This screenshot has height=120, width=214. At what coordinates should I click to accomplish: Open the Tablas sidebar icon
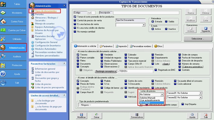click(x=3, y=4)
